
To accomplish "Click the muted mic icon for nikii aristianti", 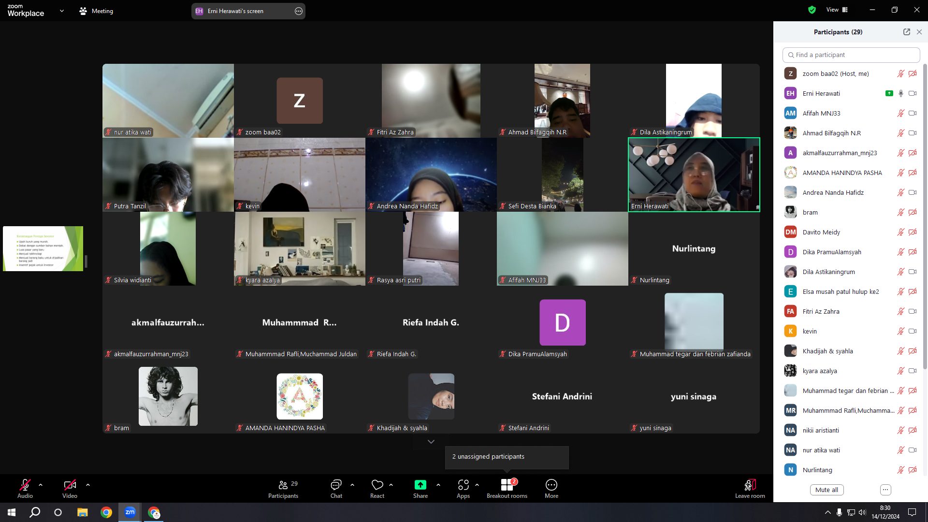I will tap(901, 430).
